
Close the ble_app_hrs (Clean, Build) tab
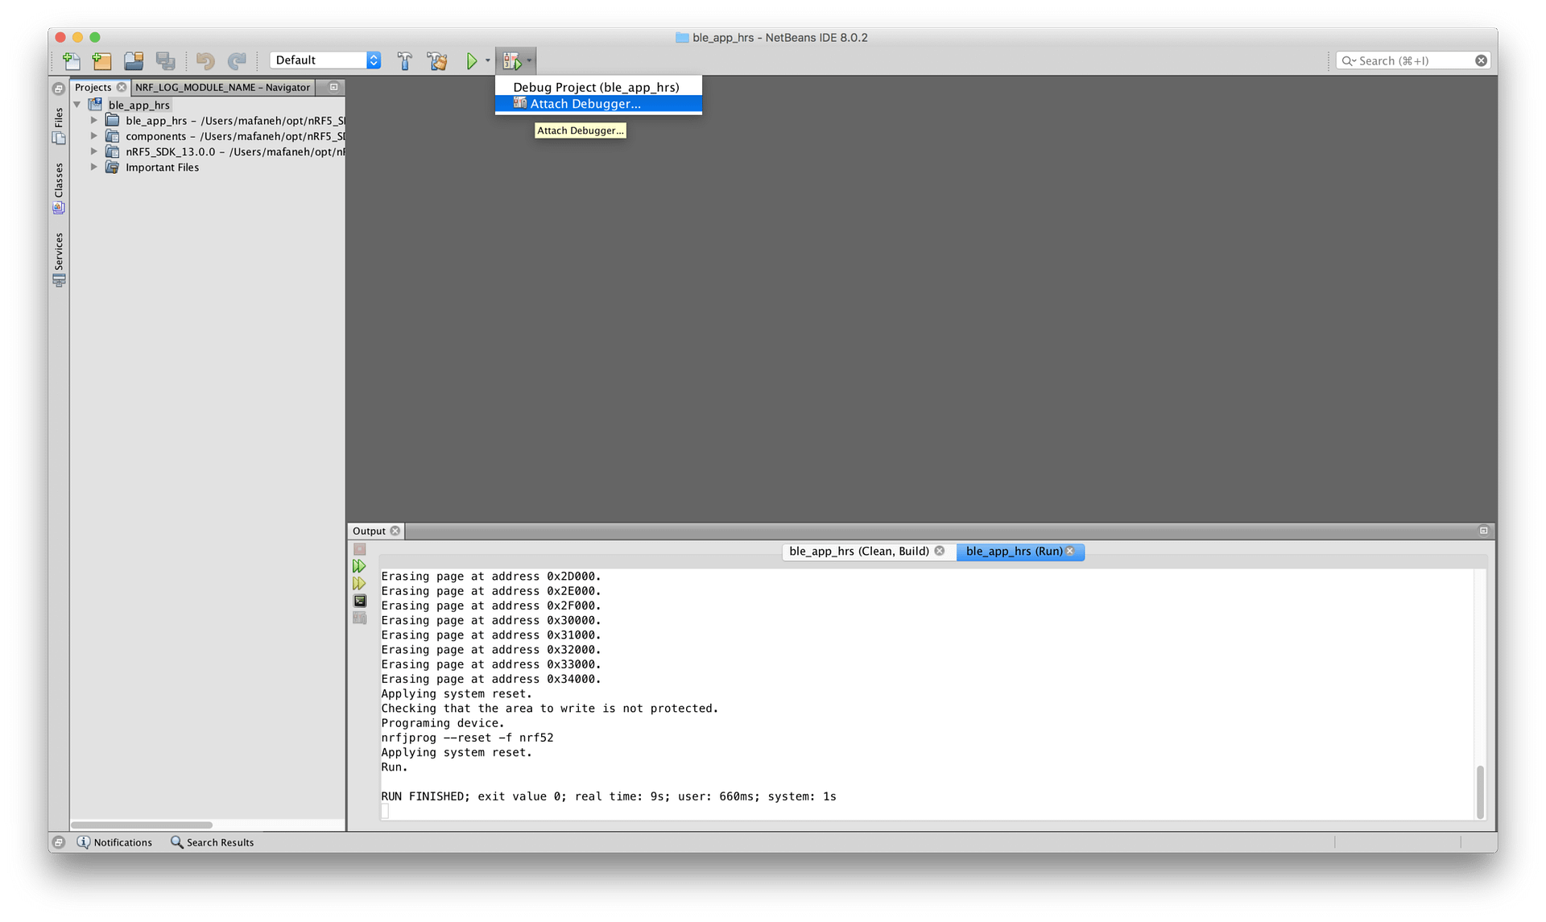pos(940,551)
